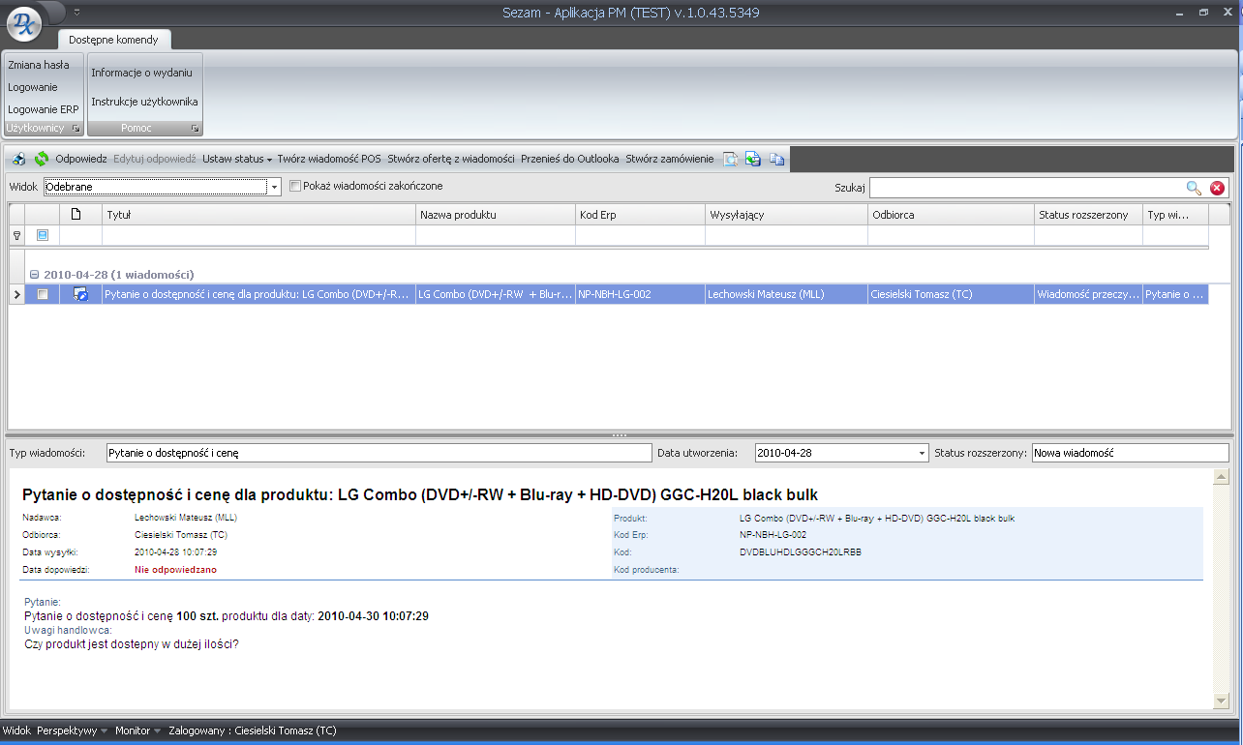Viewport: 1243px width, 745px height.
Task: Click the Wiadomość przeczy... status cell
Action: pos(1088,294)
